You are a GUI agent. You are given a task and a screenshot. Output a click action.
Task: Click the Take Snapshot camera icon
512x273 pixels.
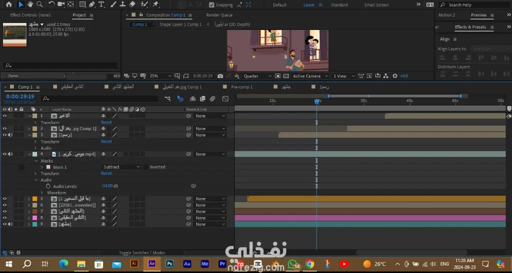coord(220,75)
